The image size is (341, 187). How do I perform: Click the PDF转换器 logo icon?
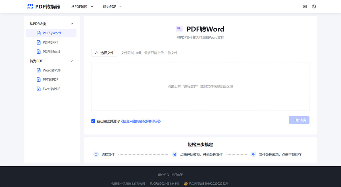30,6
